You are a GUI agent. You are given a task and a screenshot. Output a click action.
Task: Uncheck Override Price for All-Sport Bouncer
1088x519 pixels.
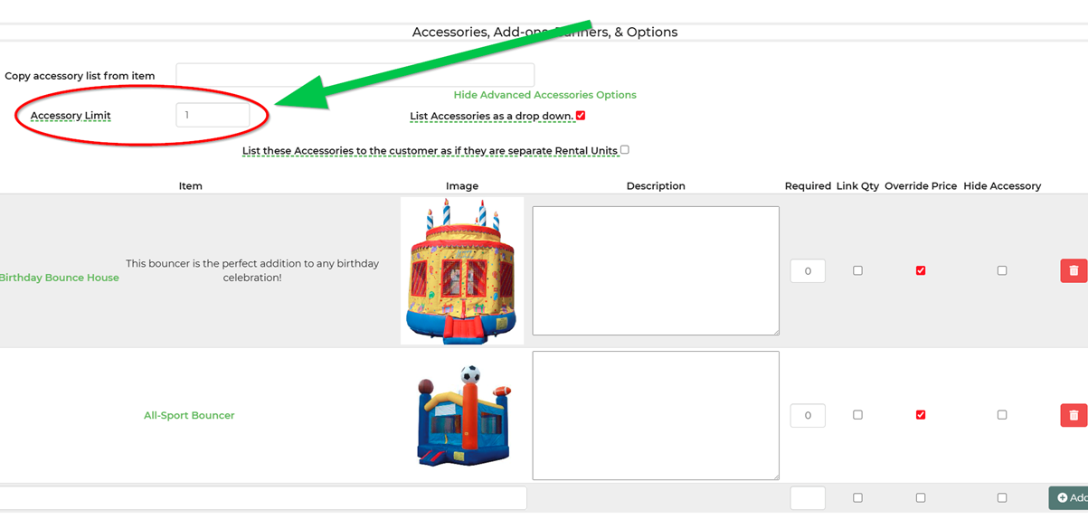921,415
